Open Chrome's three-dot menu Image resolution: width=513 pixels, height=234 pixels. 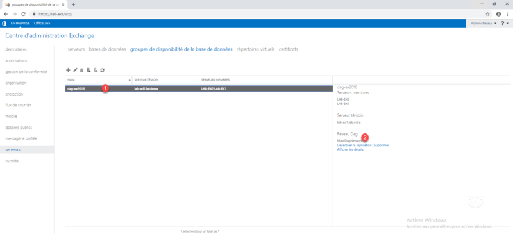(507, 14)
